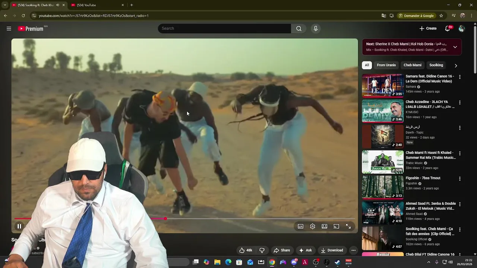Open the Chrome tab search dropdown
This screenshot has width=477, height=268.
5,5
